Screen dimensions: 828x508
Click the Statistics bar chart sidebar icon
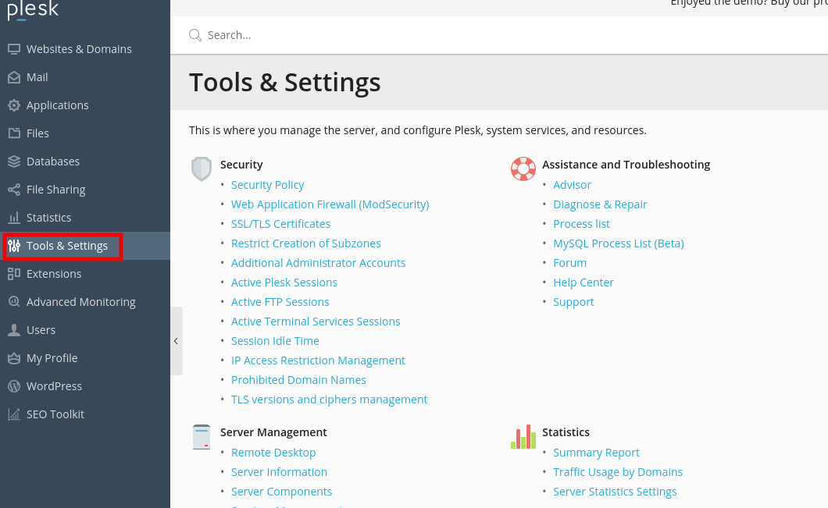coord(14,218)
